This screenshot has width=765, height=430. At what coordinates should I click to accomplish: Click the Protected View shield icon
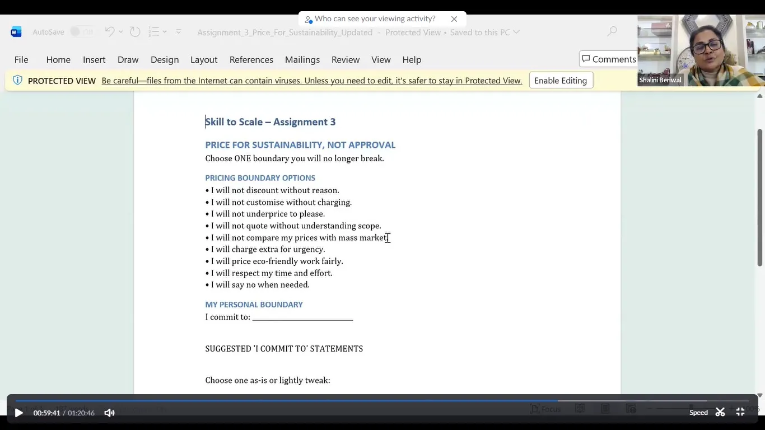(17, 80)
